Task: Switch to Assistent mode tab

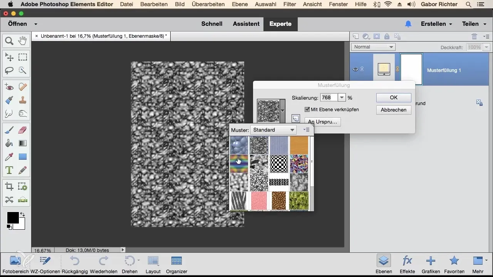Action: (x=246, y=24)
